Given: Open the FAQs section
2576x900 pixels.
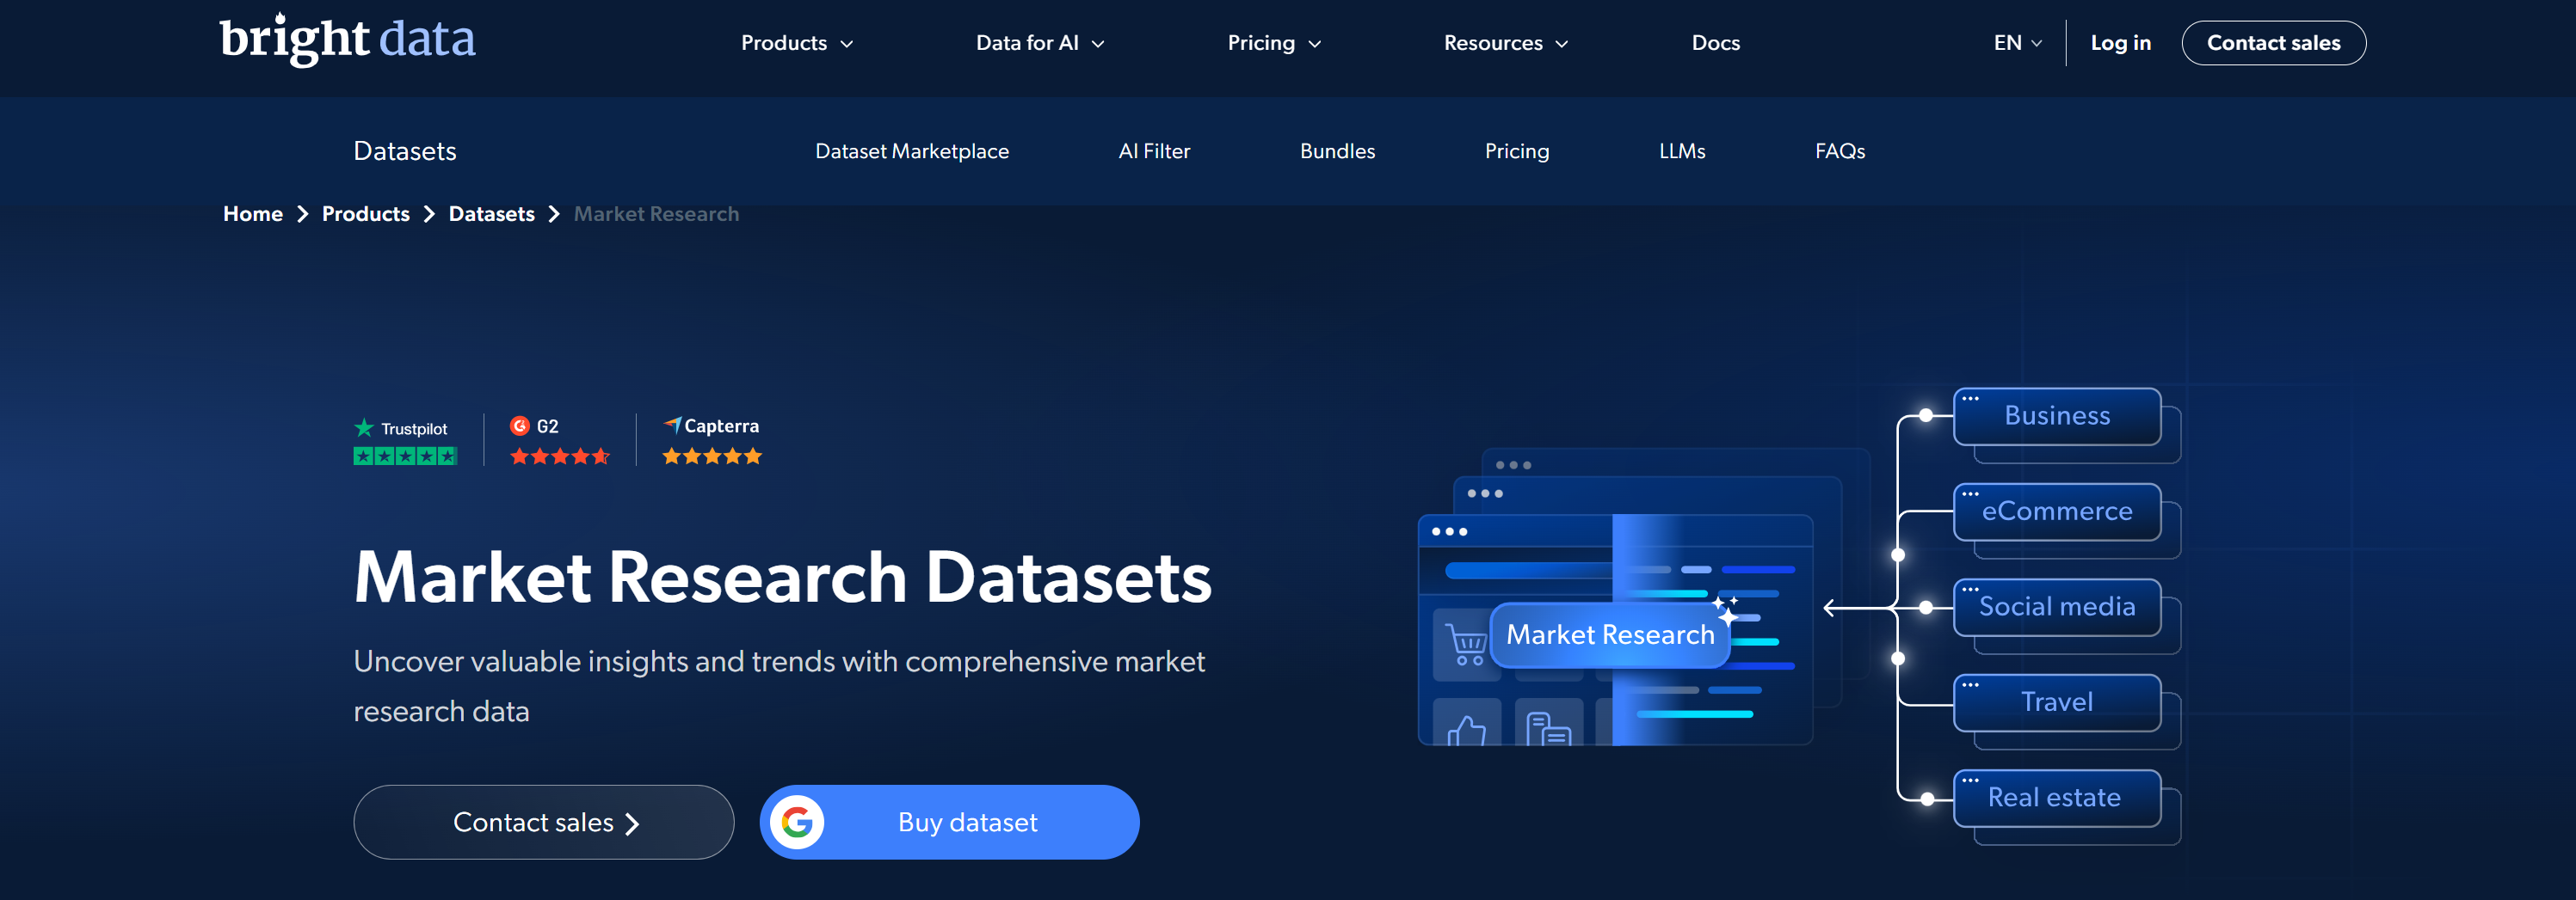Looking at the screenshot, I should 1839,150.
